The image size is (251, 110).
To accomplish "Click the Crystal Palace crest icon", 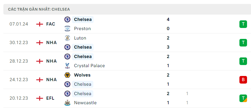I will [67, 66].
